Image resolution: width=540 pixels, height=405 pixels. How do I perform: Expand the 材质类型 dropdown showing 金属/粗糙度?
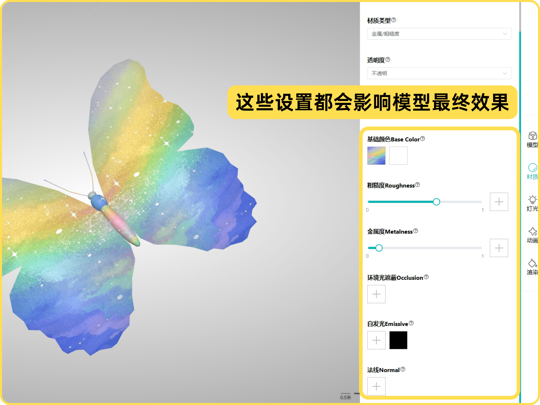click(439, 34)
